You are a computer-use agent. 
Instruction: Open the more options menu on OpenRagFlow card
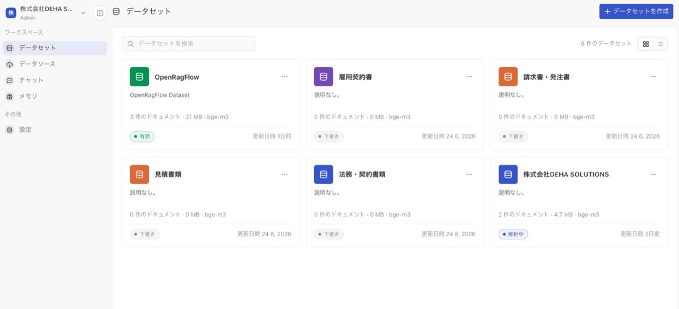[x=285, y=76]
